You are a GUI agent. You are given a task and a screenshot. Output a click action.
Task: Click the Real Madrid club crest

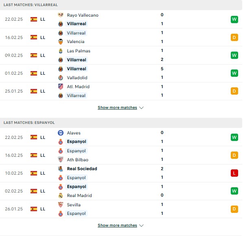(x=61, y=195)
